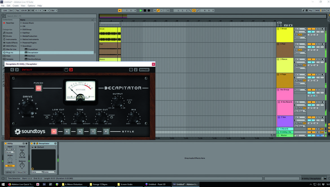Toggle the PUNISH ON switch

point(38,88)
